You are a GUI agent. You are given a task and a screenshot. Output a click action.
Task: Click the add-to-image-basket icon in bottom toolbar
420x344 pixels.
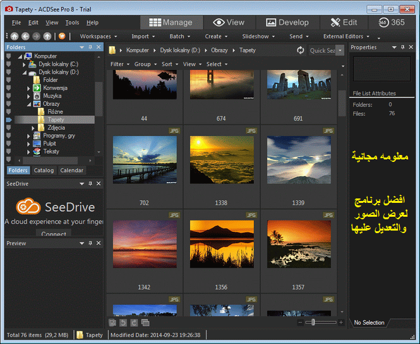(112, 323)
